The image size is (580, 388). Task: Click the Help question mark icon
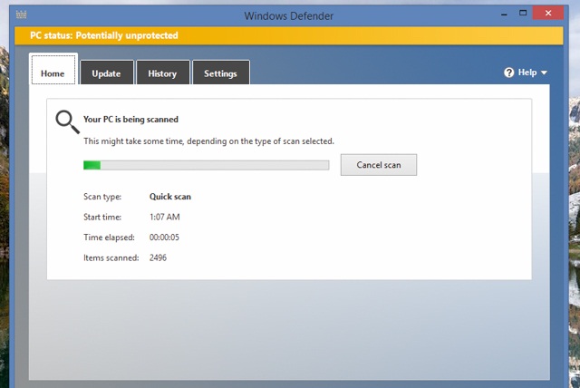click(508, 73)
